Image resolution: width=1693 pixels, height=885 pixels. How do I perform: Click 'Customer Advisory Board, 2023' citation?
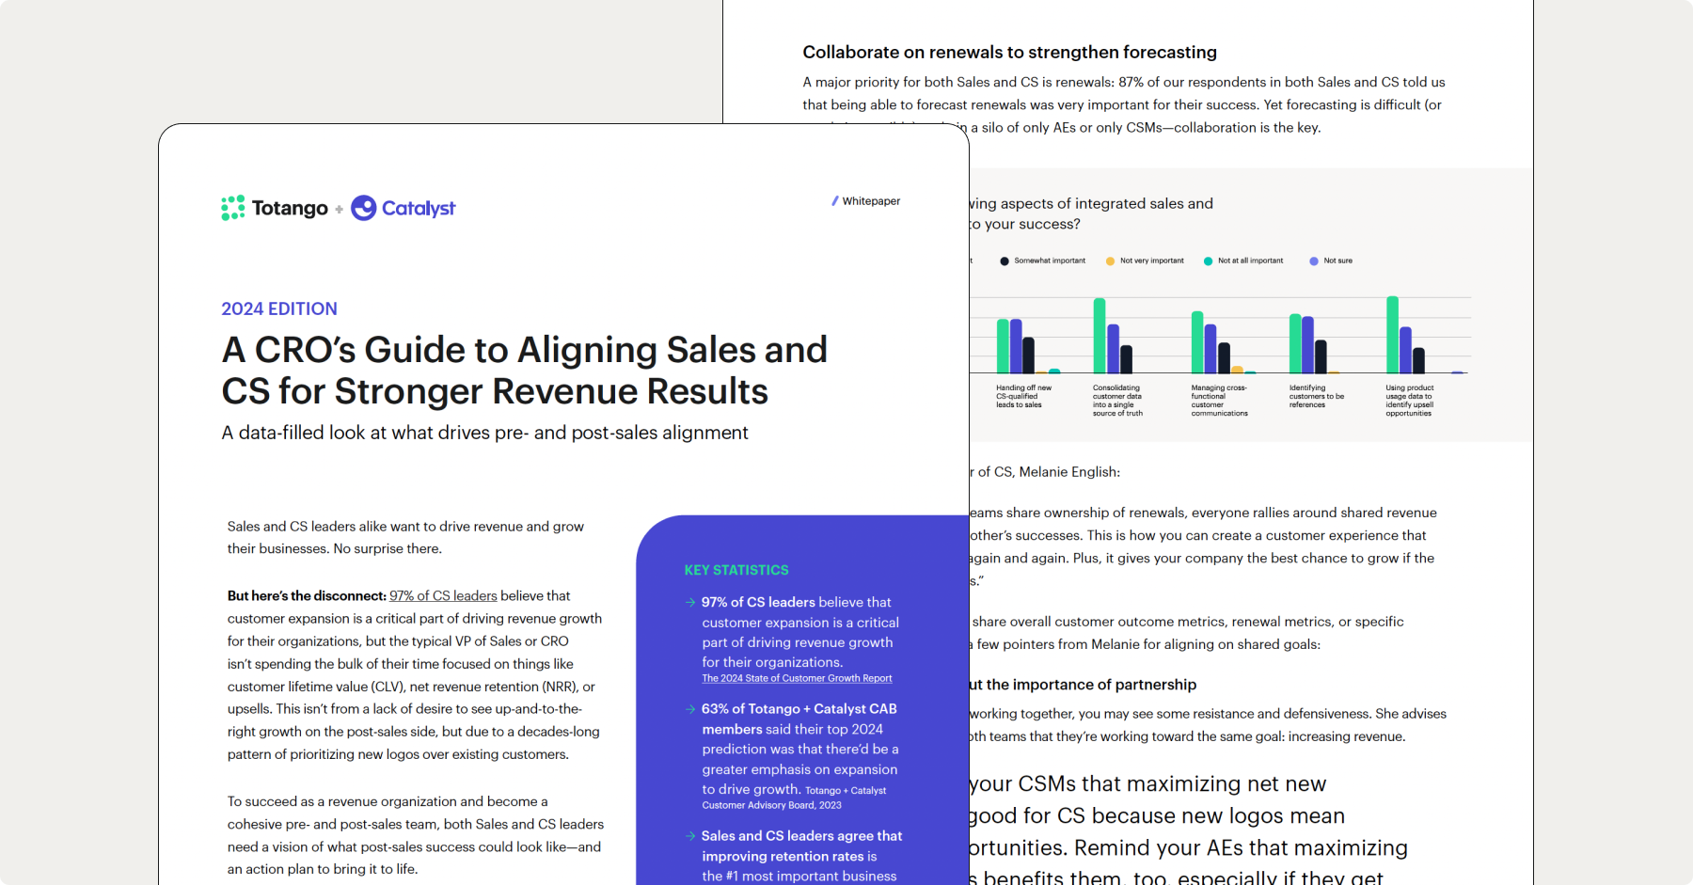pyautogui.click(x=771, y=805)
